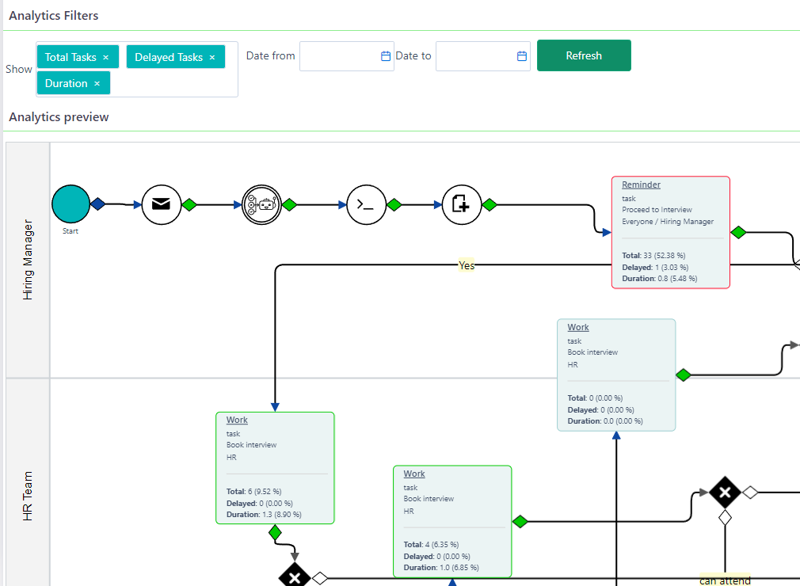Remove the Delayed Tasks filter chip

211,56
